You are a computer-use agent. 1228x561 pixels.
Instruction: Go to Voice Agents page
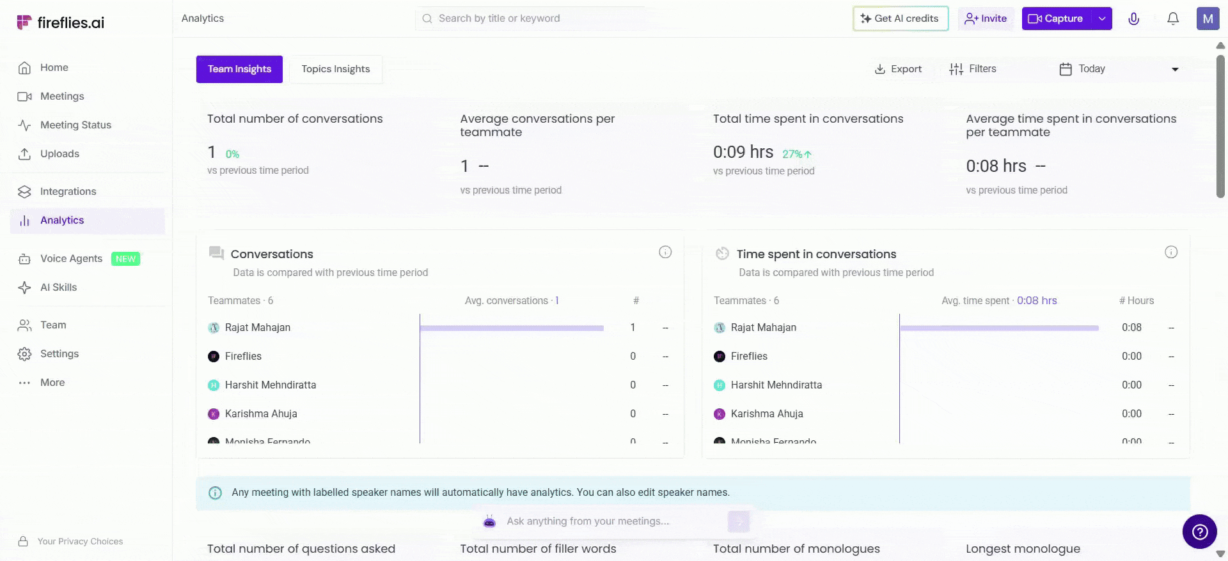(x=71, y=259)
